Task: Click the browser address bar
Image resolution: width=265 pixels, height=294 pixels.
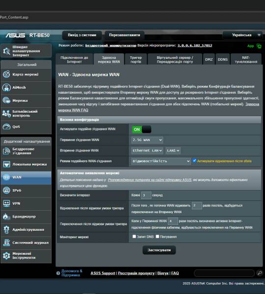Action: point(132,17)
